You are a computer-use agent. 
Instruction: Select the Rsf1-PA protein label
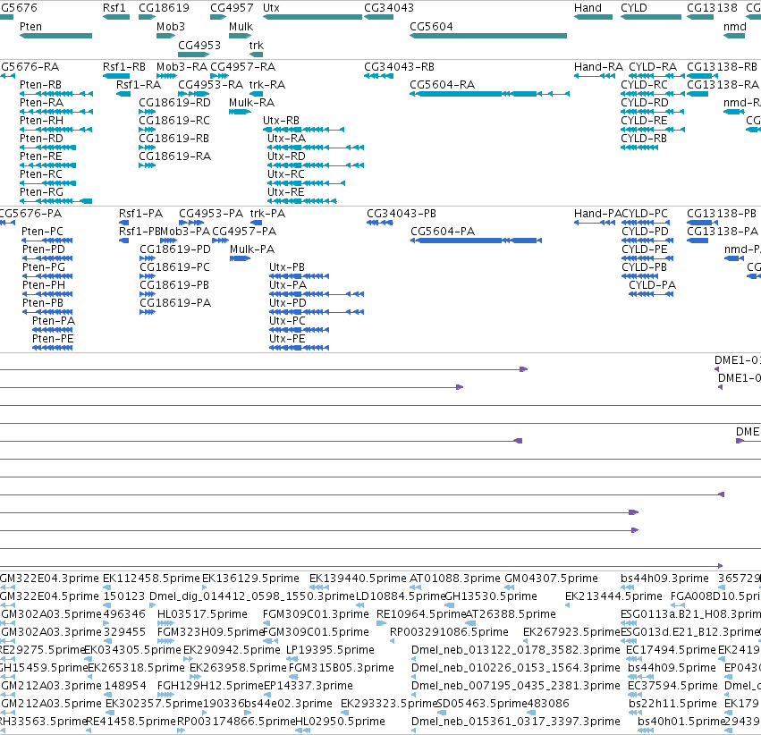[x=140, y=214]
